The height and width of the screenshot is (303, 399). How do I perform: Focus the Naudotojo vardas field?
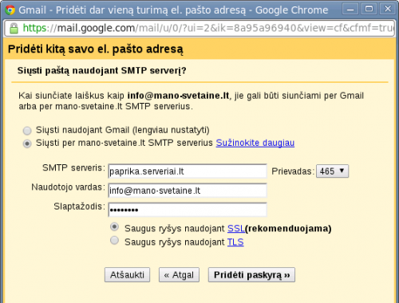[x=188, y=191]
